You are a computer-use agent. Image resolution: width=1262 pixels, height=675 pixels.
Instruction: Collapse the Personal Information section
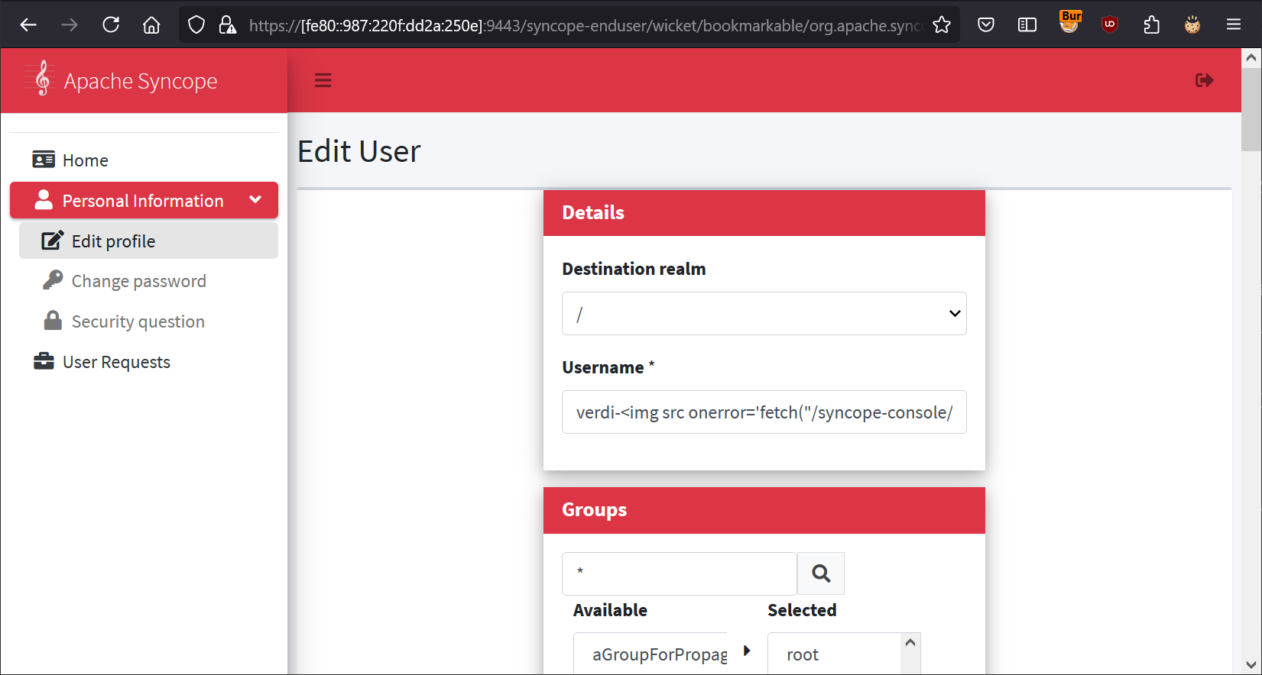point(144,200)
